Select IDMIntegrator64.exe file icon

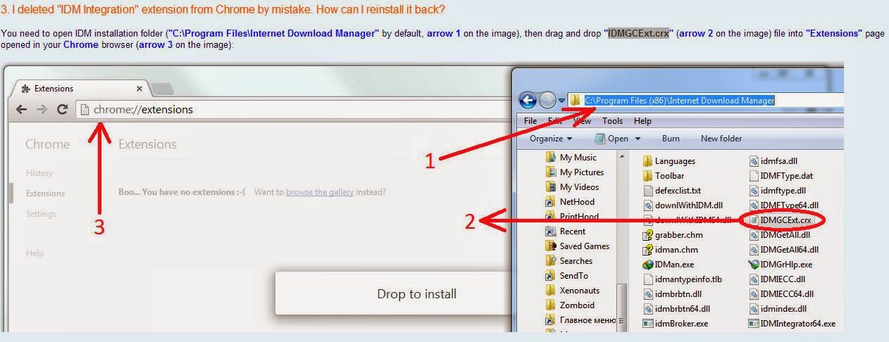pyautogui.click(x=754, y=324)
